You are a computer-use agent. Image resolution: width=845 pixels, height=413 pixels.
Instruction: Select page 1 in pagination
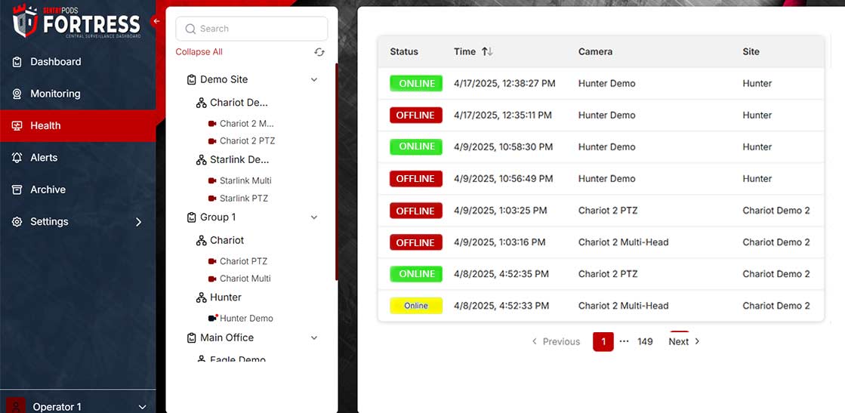603,342
